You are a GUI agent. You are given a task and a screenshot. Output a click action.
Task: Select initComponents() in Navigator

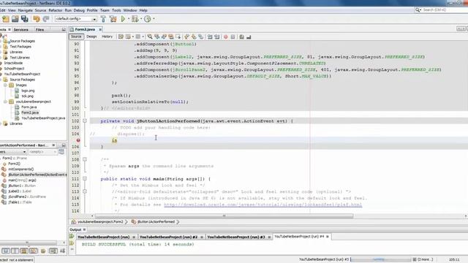pyautogui.click(x=21, y=169)
